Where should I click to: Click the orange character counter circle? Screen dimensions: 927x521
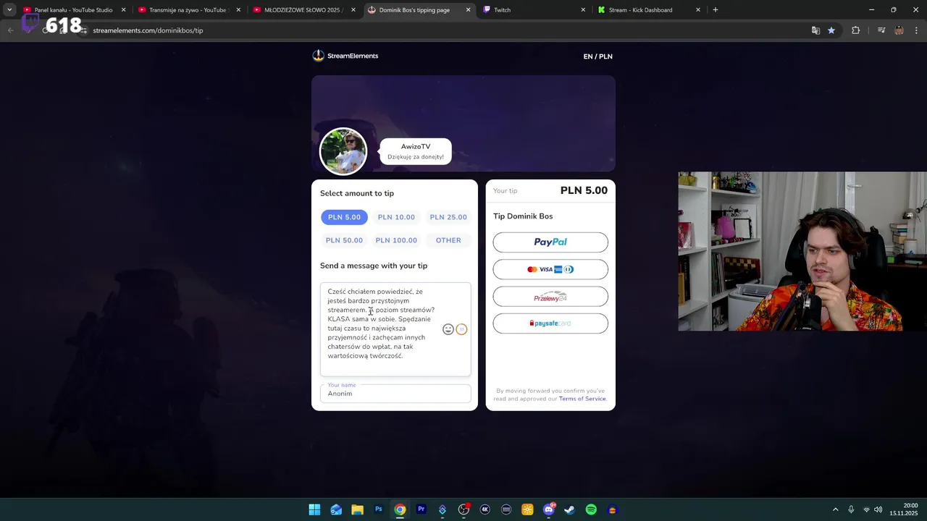point(461,329)
